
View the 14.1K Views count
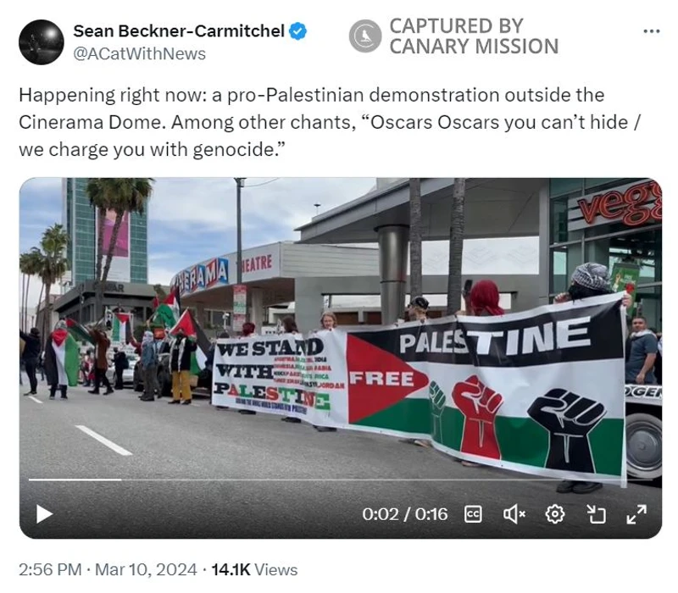[254, 569]
